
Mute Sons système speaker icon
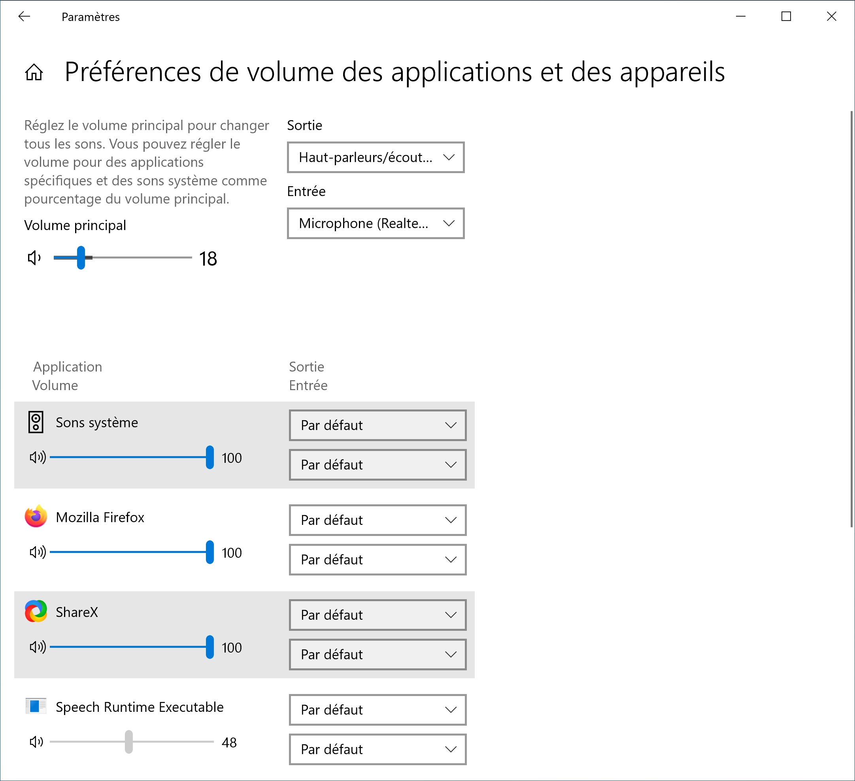(x=37, y=457)
